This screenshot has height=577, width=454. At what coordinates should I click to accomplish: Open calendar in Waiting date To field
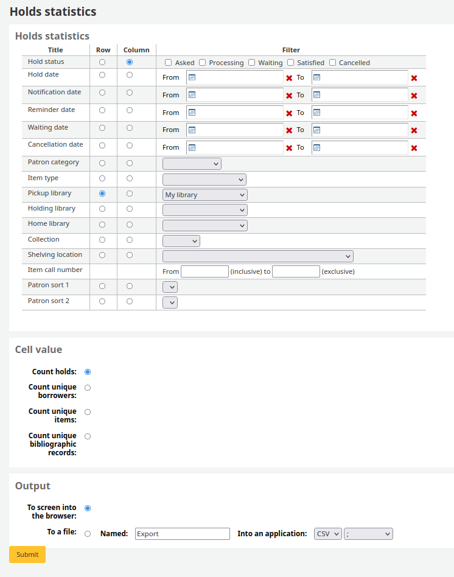point(316,130)
